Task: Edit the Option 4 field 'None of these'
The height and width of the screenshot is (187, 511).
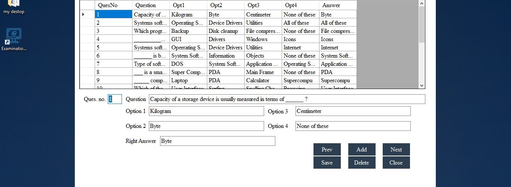Action: point(353,126)
